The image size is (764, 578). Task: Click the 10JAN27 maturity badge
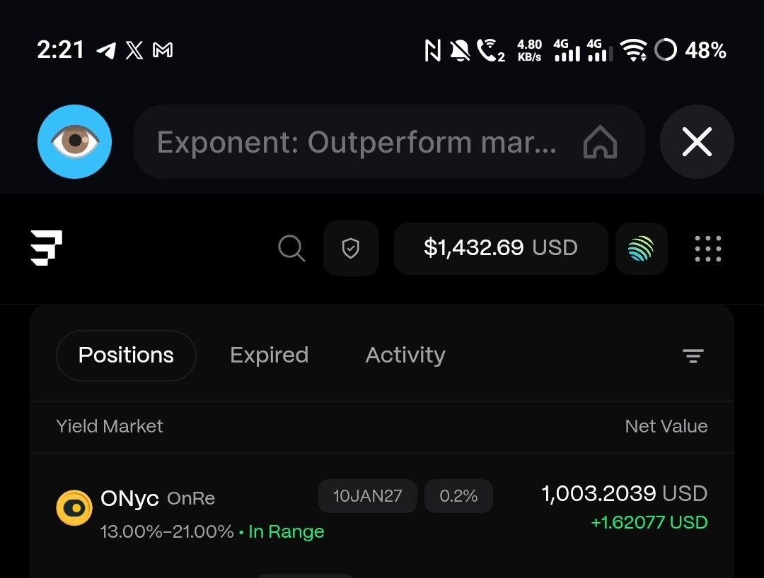(x=367, y=496)
